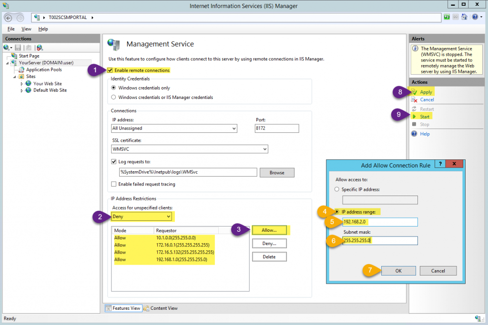The image size is (488, 325).
Task: Click the Allow button under IP Address Restrictions
Action: coord(270,230)
